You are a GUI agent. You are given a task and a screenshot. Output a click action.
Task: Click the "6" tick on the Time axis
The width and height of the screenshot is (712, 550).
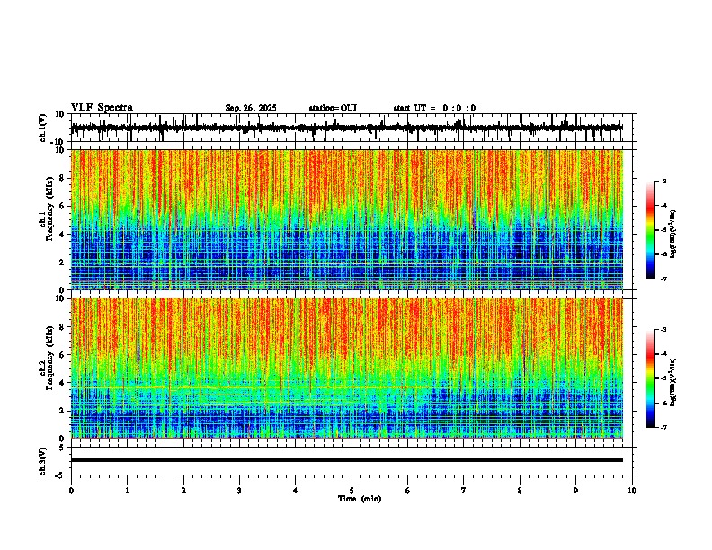(408, 491)
